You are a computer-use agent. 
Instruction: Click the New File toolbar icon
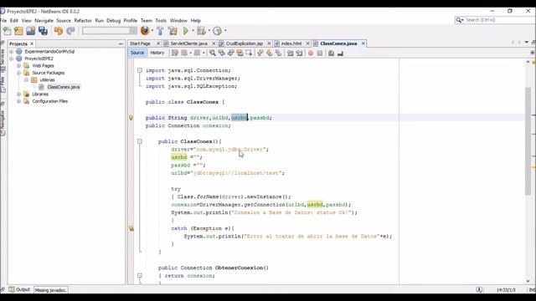pos(7,31)
